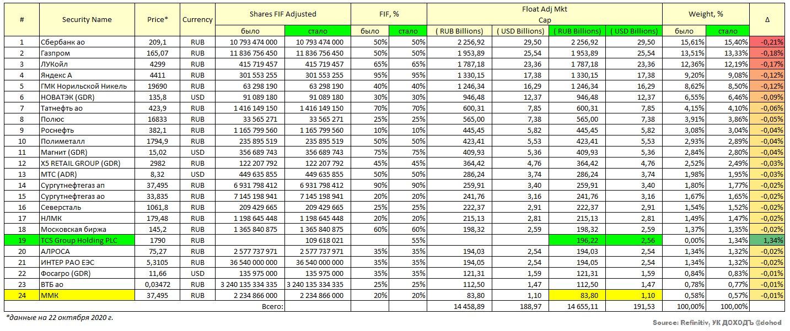Image resolution: width=790 pixels, height=331 pixels.
Task: Click the "Security Name" column header
Action: [x=87, y=20]
